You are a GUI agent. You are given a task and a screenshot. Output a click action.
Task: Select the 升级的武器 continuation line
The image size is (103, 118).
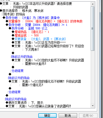point(14,7)
